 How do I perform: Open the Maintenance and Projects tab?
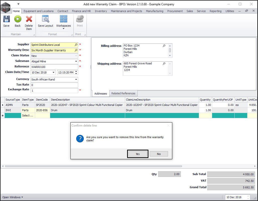click(126, 11)
